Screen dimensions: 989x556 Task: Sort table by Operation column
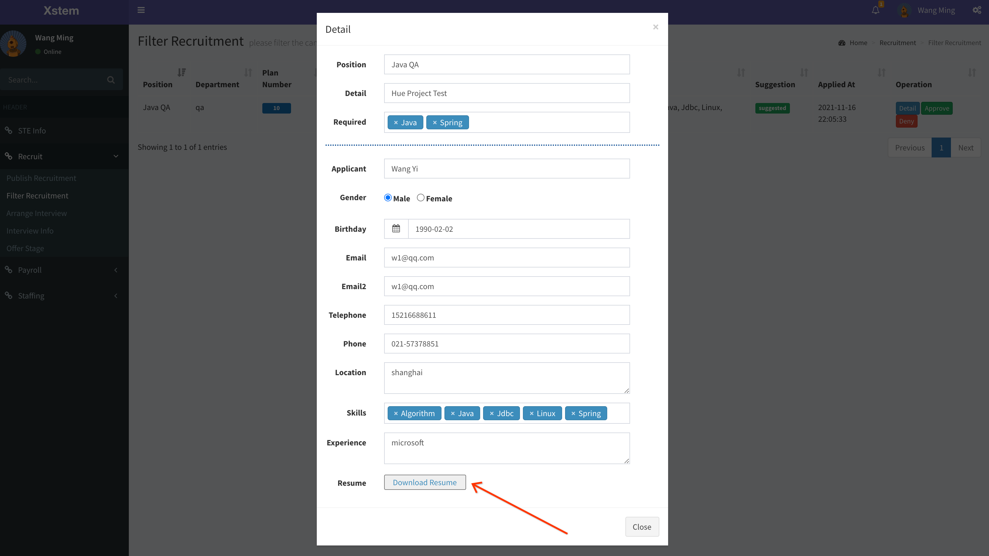(x=972, y=72)
